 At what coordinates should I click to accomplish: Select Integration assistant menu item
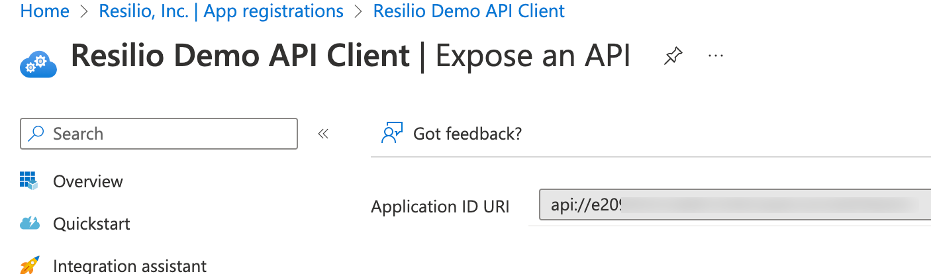130,266
